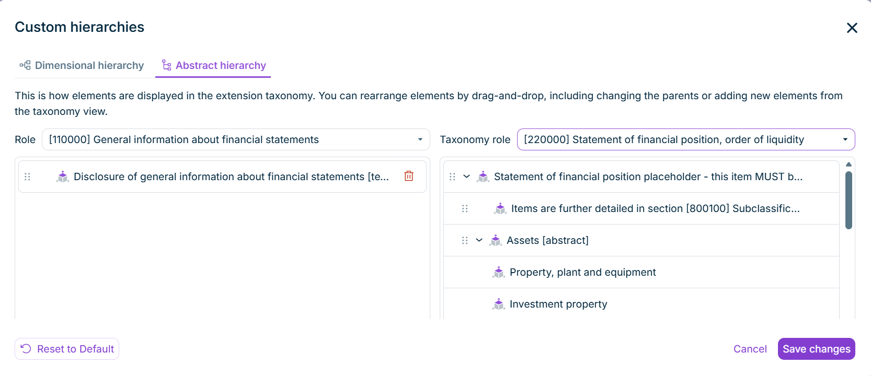Click drag handle next to Assets [abstract]
Screen dimensions: 871x376
click(465, 241)
